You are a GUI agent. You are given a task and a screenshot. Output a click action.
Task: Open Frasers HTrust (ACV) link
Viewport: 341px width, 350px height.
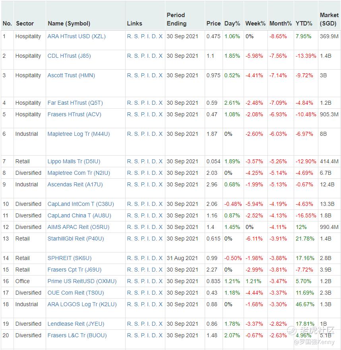(74, 114)
